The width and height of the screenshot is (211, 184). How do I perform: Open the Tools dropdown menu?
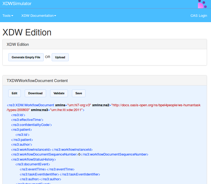click(8, 15)
